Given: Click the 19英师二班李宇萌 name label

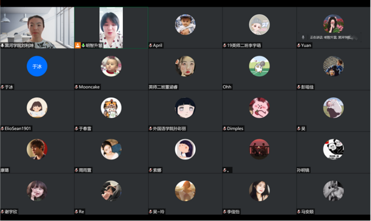Looking at the screenshot, I should [x=244, y=45].
